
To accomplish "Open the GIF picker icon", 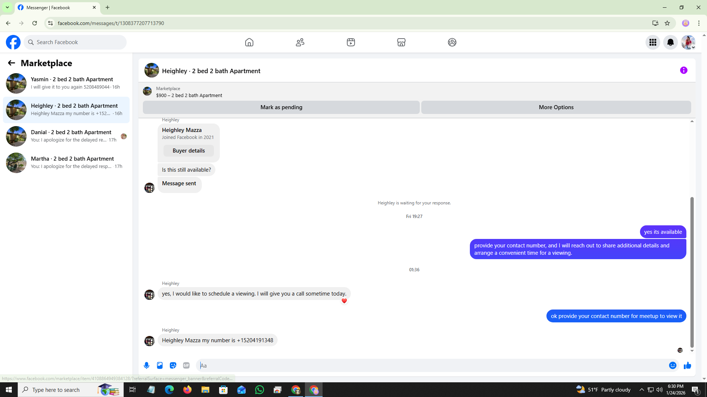I will coord(186,365).
